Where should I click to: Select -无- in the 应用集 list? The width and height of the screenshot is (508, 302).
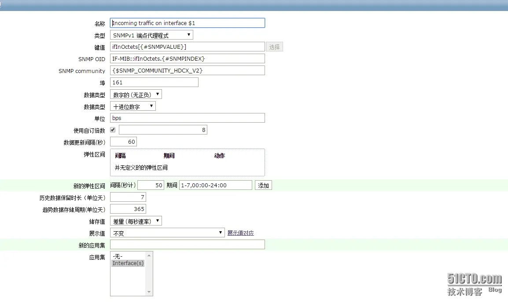[x=128, y=257]
